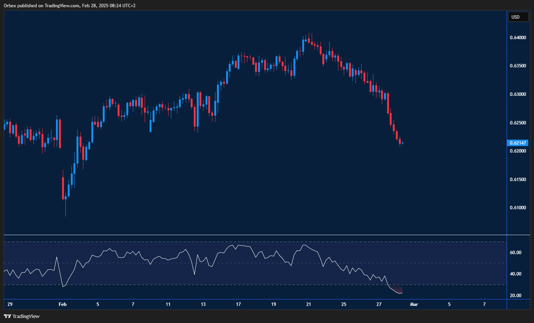Select the long lower wick candle near February 3
534x323 pixels.
click(65, 198)
